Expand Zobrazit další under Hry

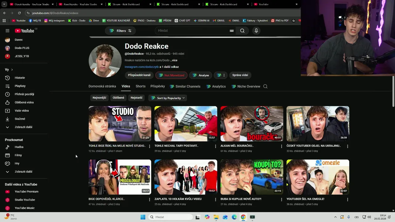click(24, 172)
